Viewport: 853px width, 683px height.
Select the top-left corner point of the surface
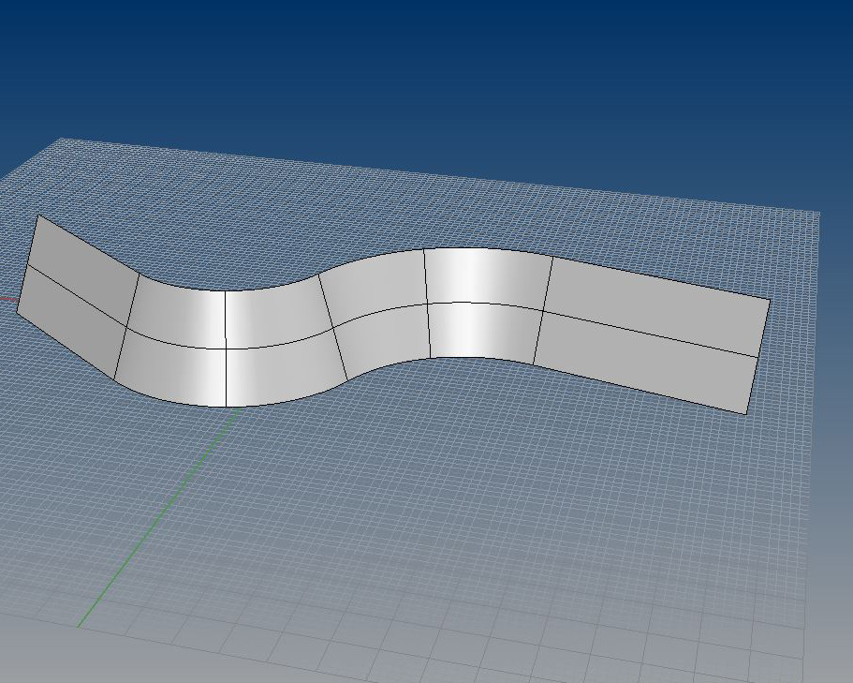[x=38, y=215]
